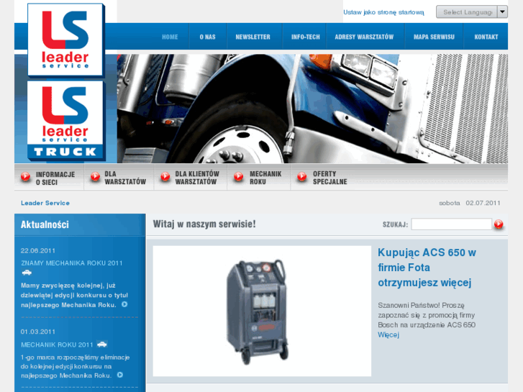523x392 pixels.
Task: Click the Aktualności panel heading
Action: pyautogui.click(x=45, y=224)
